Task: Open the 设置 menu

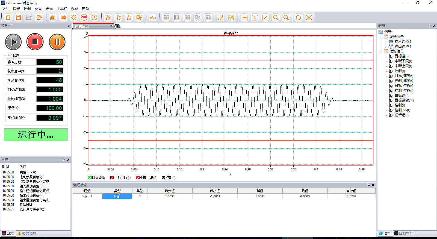Action: tap(16, 9)
